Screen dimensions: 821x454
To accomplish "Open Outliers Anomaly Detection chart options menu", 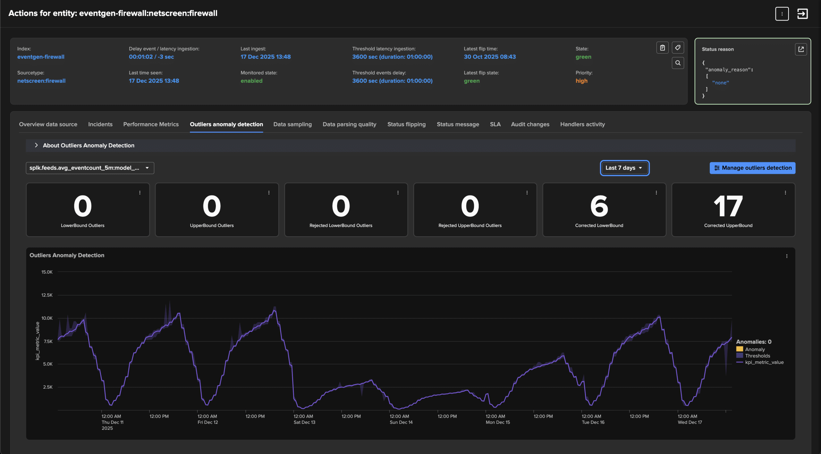I will (787, 256).
